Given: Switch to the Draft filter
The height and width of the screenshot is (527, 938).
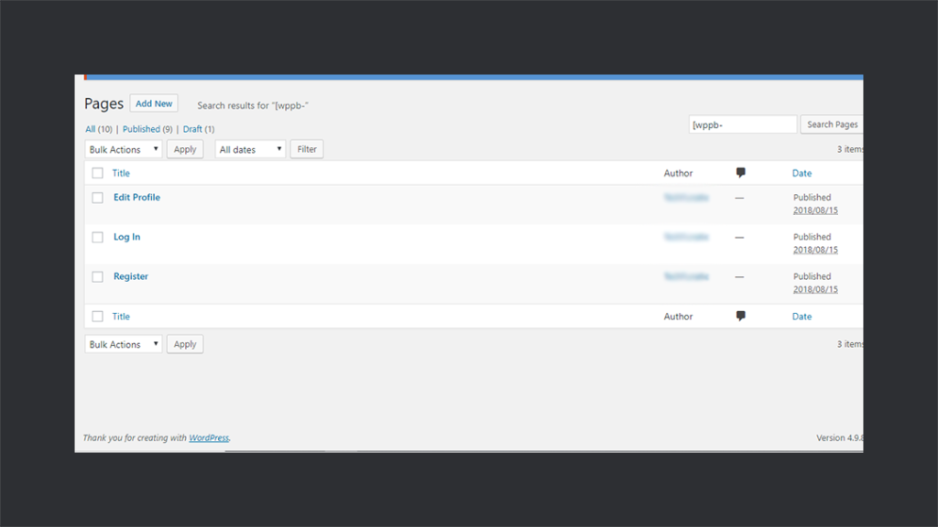Looking at the screenshot, I should (x=193, y=128).
